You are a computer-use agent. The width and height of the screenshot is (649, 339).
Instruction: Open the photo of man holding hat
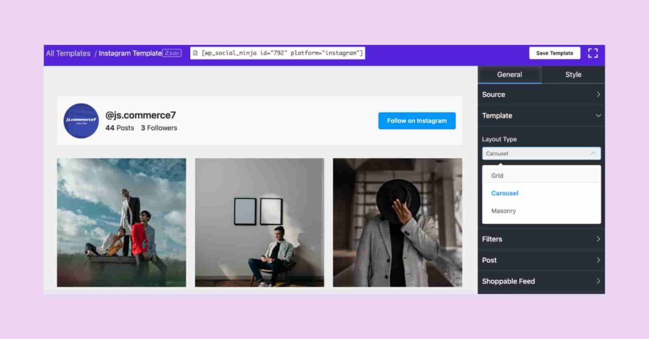coord(397,222)
